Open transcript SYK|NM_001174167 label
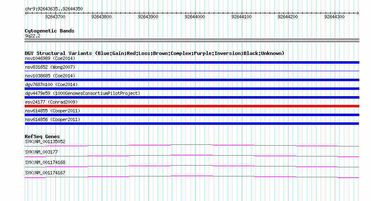Viewport: 371px width, 201px height. (45, 173)
